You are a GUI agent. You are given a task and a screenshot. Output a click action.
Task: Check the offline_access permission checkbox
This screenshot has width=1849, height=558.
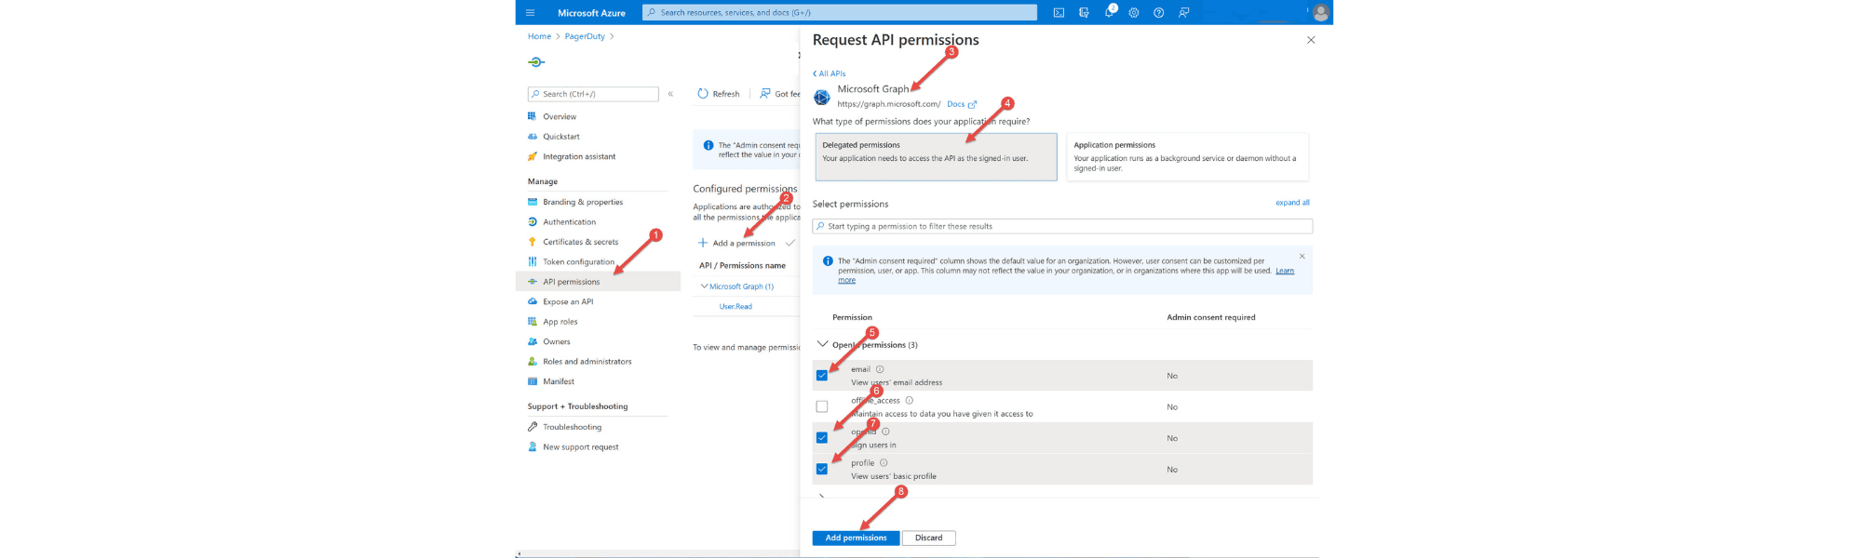(x=822, y=406)
